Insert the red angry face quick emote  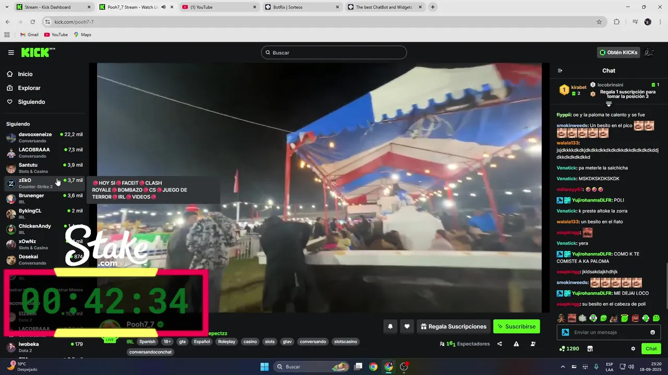click(x=635, y=318)
